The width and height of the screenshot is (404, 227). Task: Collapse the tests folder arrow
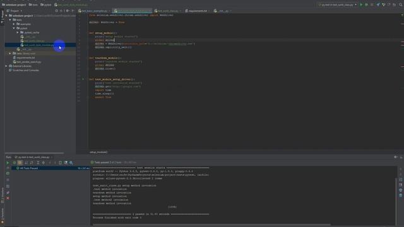pyautogui.click(x=10, y=20)
